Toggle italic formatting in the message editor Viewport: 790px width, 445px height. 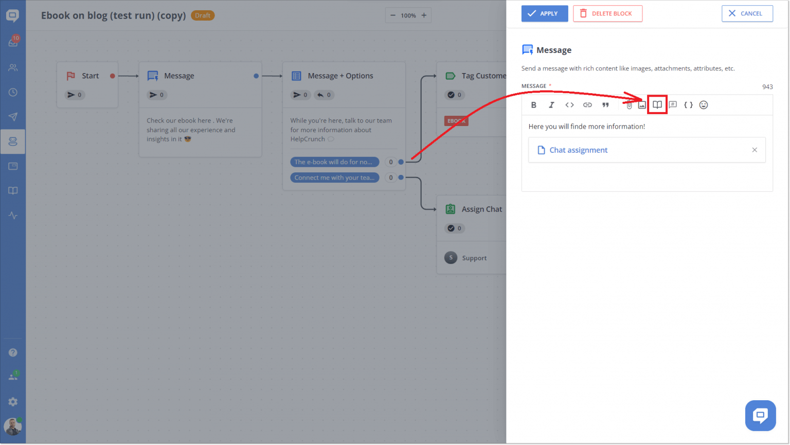click(551, 104)
